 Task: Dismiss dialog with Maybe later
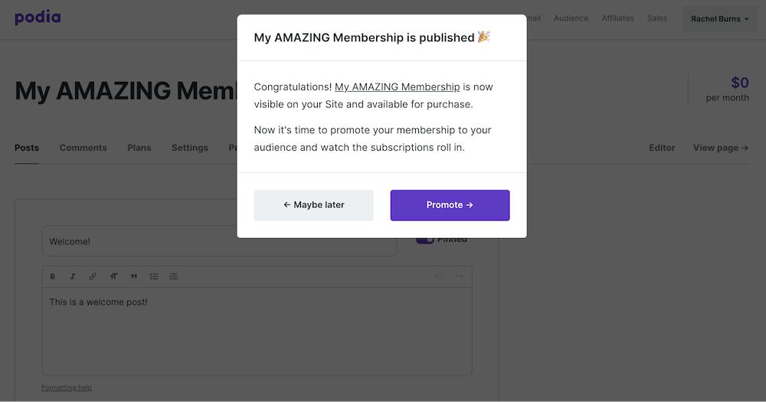313,205
